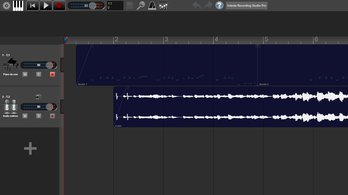Adjust the master volume slider at 53
348x195 pixels.
point(86,6)
